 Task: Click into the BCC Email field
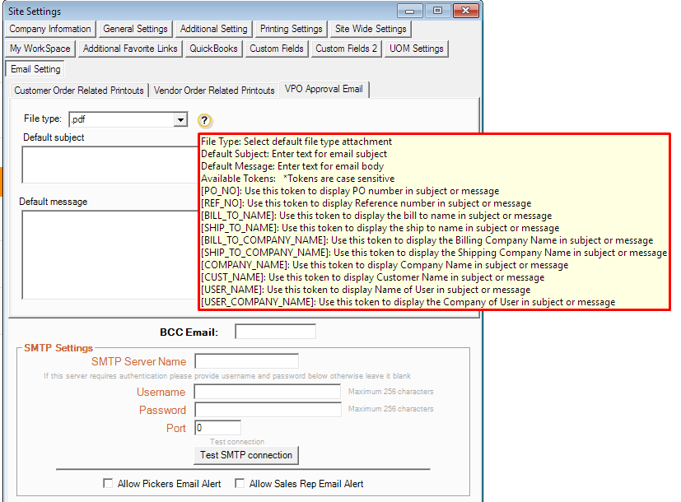click(275, 332)
